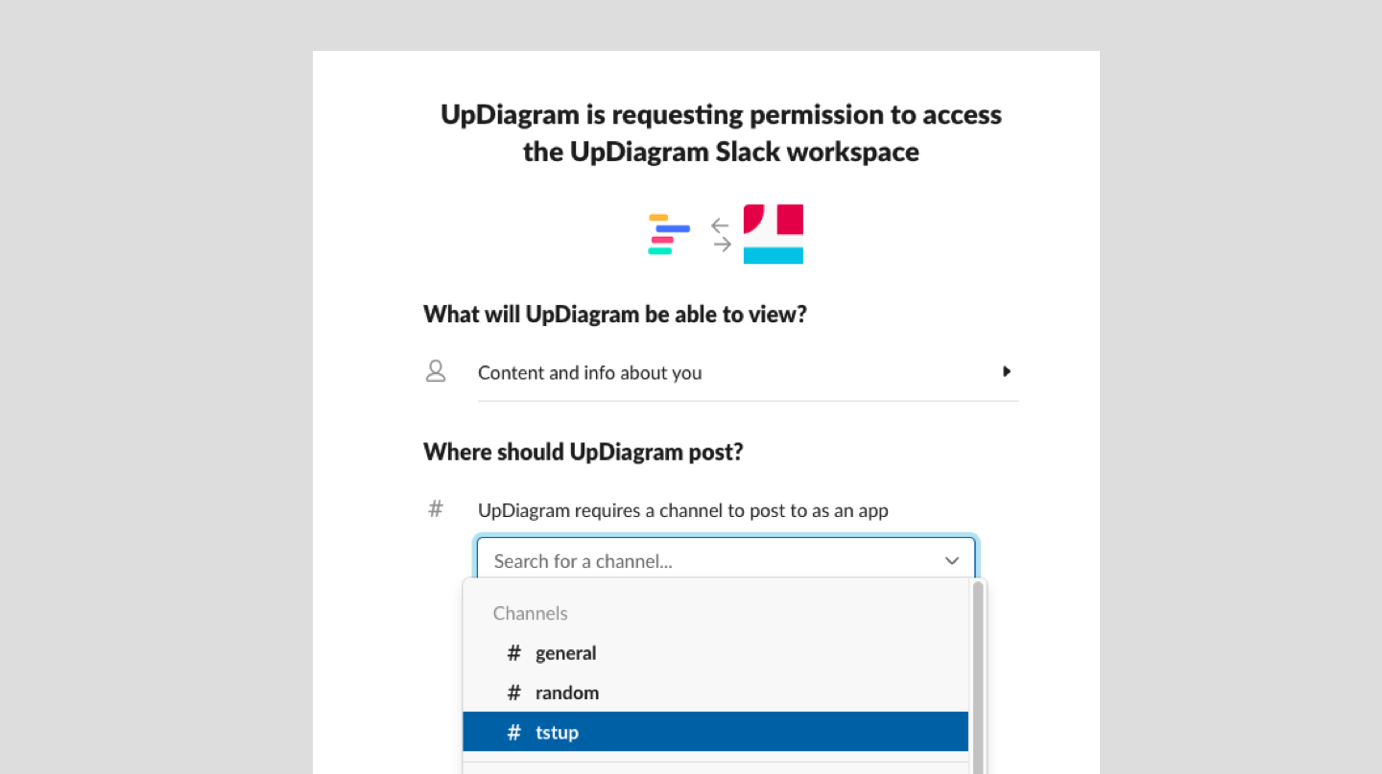The height and width of the screenshot is (774, 1382).
Task: Open the 'Content and info about you' row
Action: [590, 373]
